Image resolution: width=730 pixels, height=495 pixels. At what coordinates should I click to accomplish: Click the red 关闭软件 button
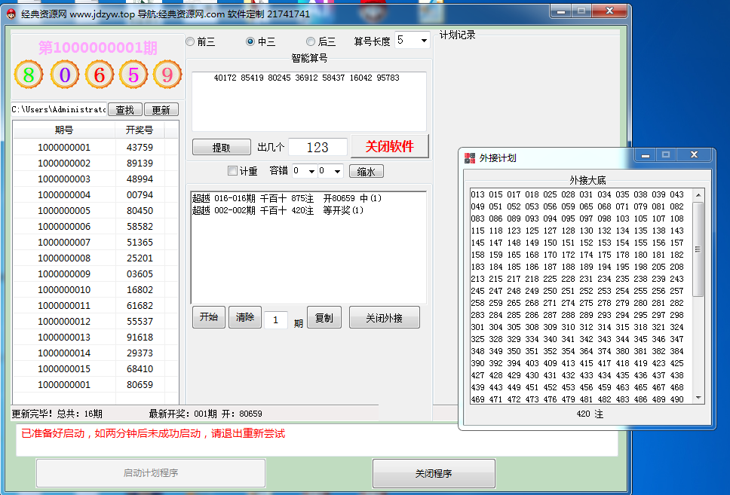pos(389,146)
